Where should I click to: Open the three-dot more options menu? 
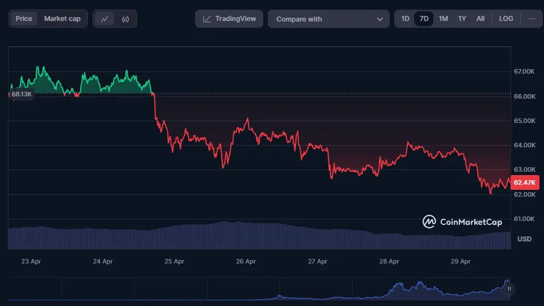coord(532,19)
